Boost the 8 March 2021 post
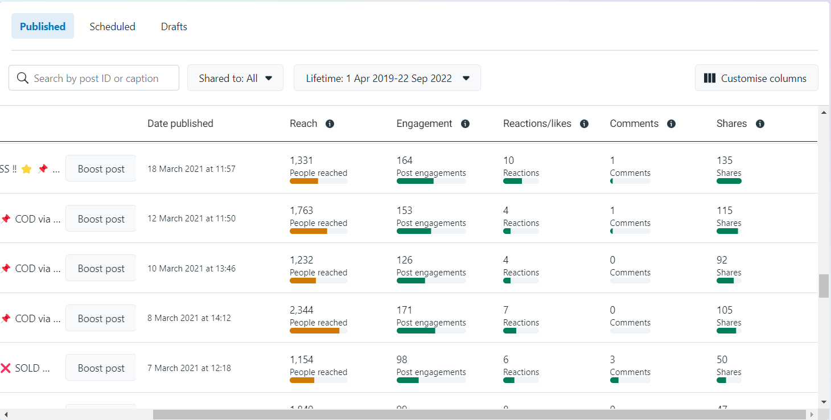Image resolution: width=831 pixels, height=420 pixels. tap(101, 318)
